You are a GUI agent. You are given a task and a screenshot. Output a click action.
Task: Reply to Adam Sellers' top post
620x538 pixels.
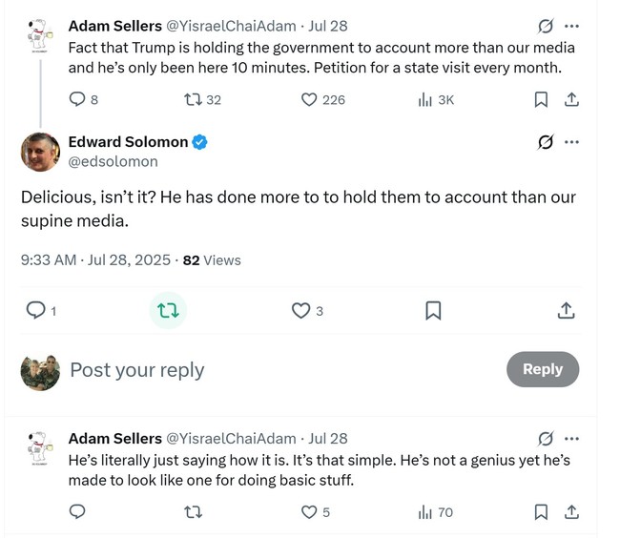[78, 99]
